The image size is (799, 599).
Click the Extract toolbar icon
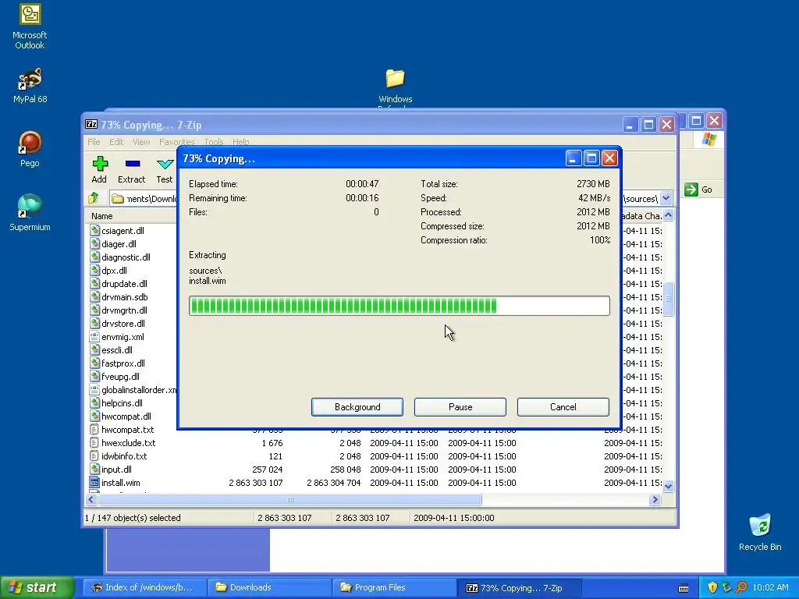[x=133, y=164]
